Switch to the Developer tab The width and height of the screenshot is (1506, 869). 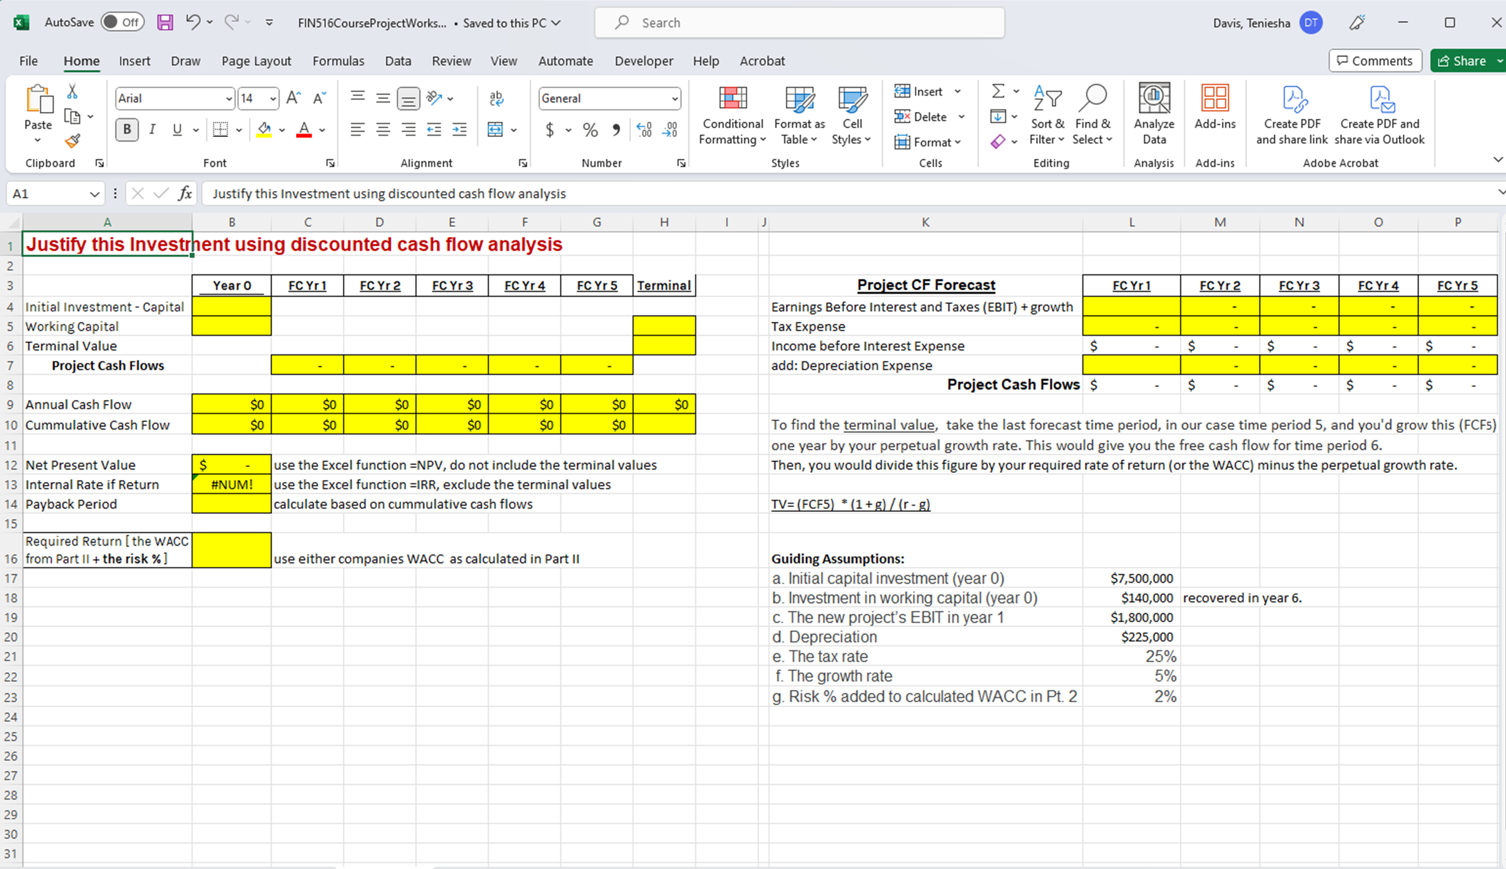click(x=644, y=61)
